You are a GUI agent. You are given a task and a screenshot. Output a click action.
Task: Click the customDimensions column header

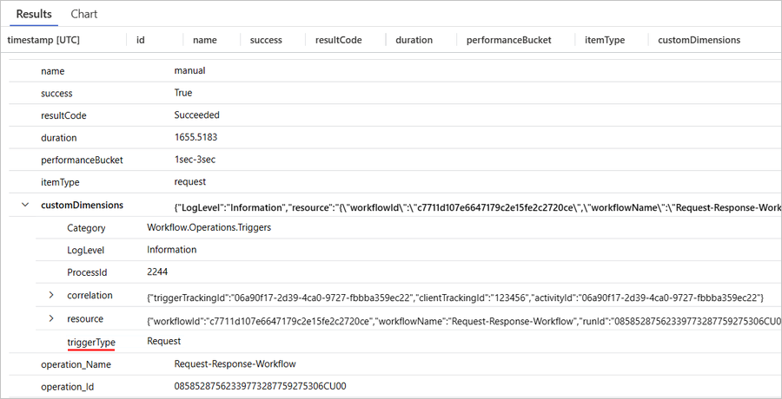(699, 40)
